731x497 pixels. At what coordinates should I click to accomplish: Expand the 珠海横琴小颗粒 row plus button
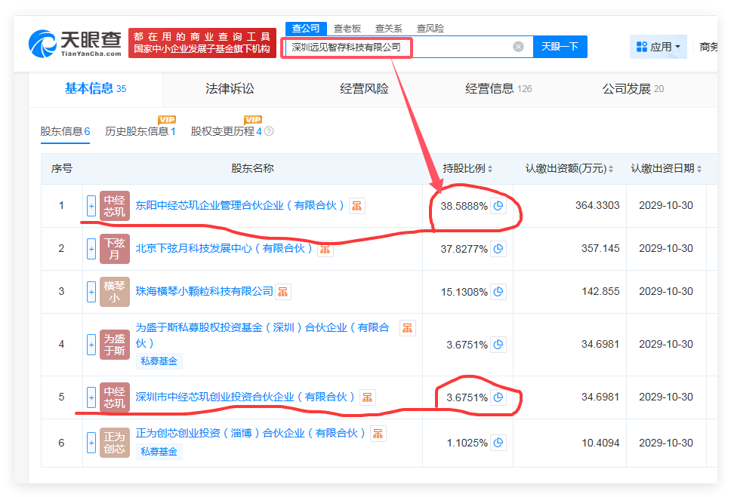click(x=91, y=292)
